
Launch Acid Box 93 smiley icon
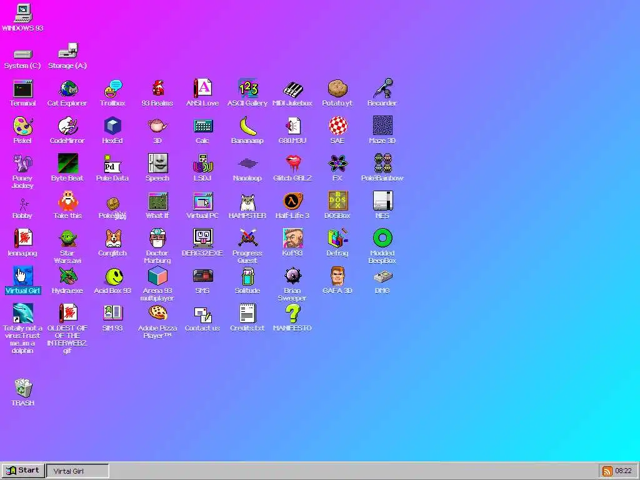click(x=112, y=277)
